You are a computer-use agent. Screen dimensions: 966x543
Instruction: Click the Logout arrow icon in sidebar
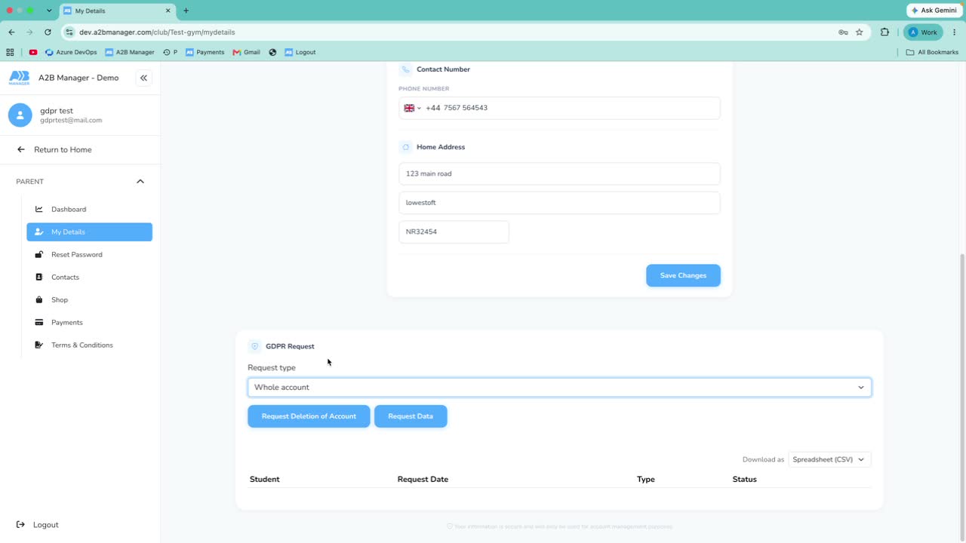[x=20, y=524]
